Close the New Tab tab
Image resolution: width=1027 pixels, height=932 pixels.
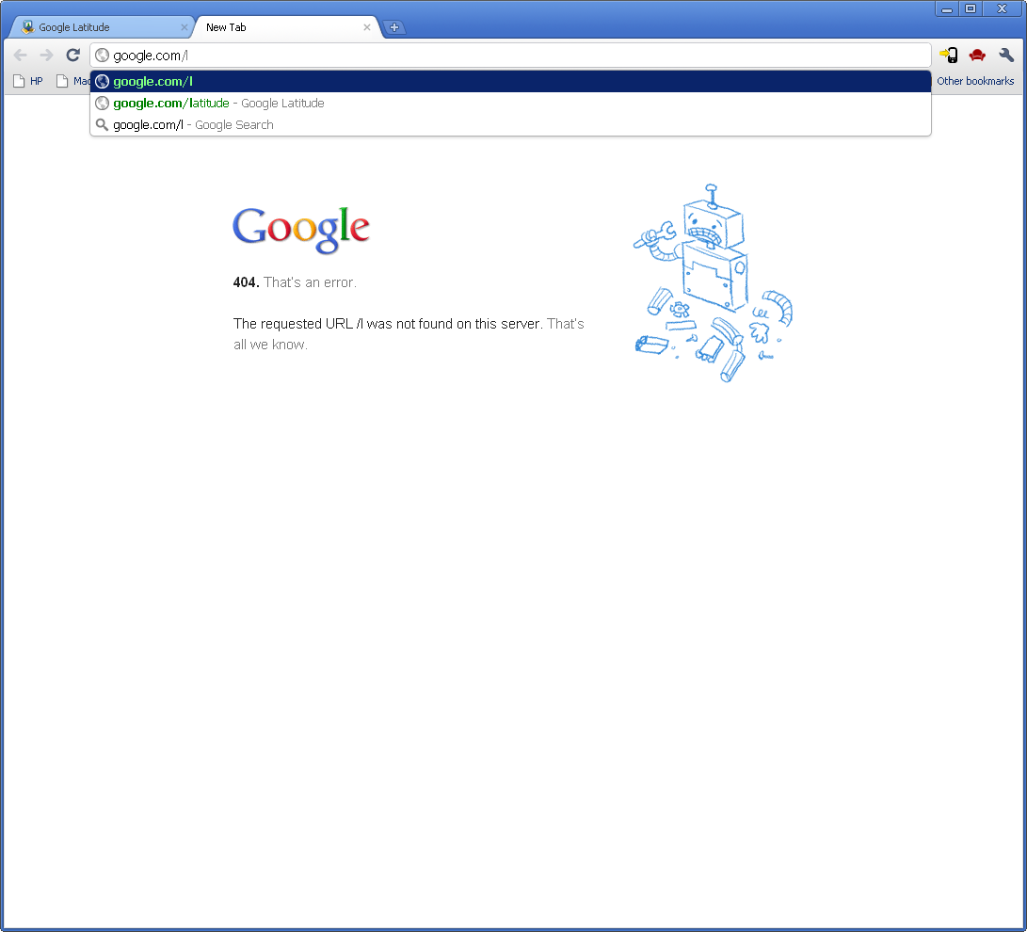[367, 27]
